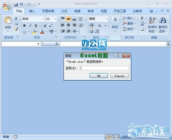Customize quick access toolbar dropdown
Image resolution: width=172 pixels, height=140 pixels.
point(39,4)
